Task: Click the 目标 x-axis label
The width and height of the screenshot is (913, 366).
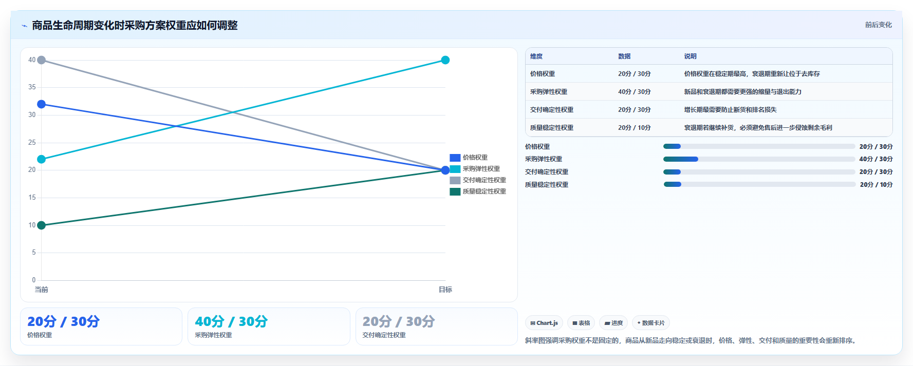Action: click(445, 290)
